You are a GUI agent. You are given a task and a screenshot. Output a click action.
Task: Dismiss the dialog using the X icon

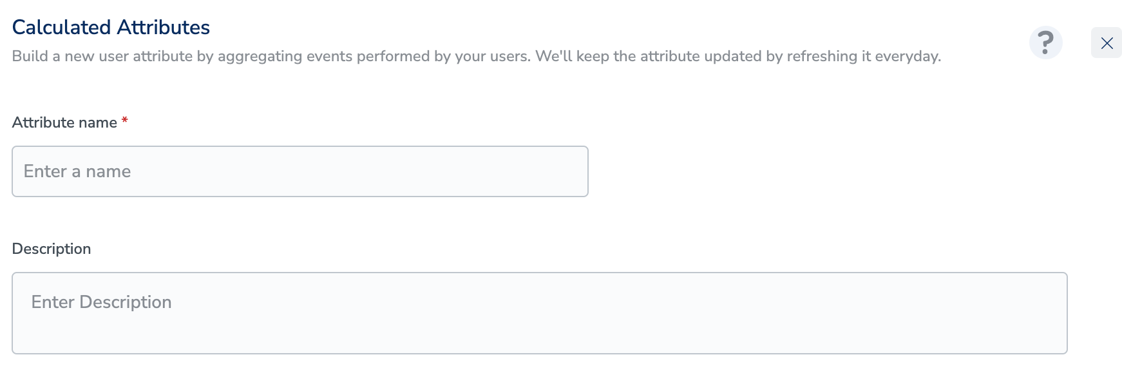[x=1107, y=43]
